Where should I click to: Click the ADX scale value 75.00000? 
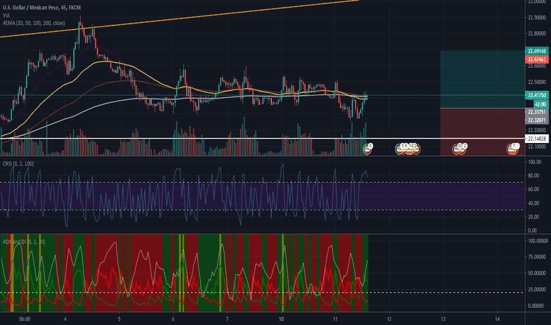(x=537, y=257)
